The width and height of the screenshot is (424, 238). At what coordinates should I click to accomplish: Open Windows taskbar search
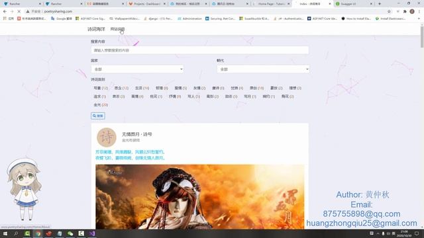16,233
